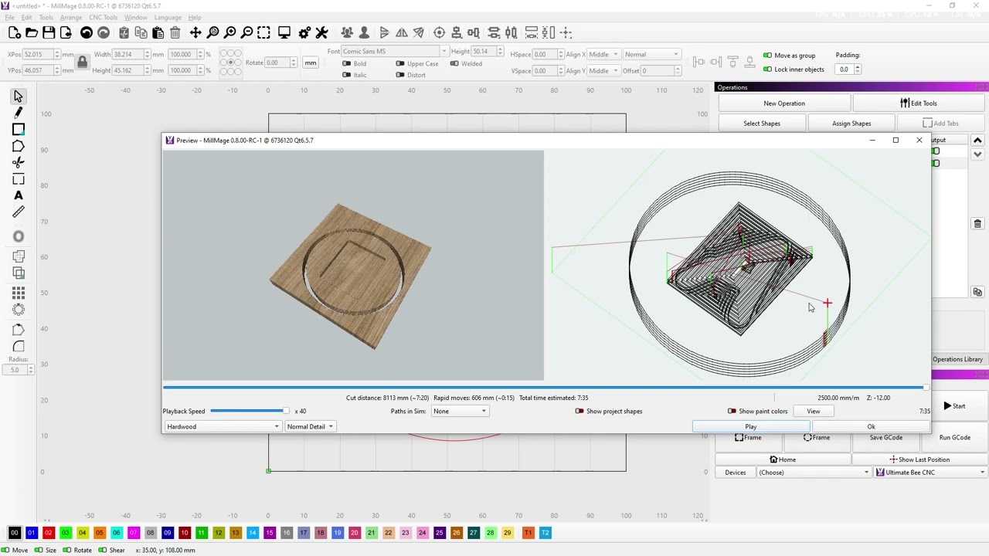The width and height of the screenshot is (989, 556).
Task: Open the circular array tool
Action: coord(19,310)
